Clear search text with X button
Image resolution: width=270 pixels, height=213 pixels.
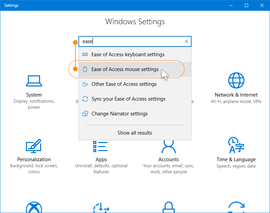[x=187, y=41]
